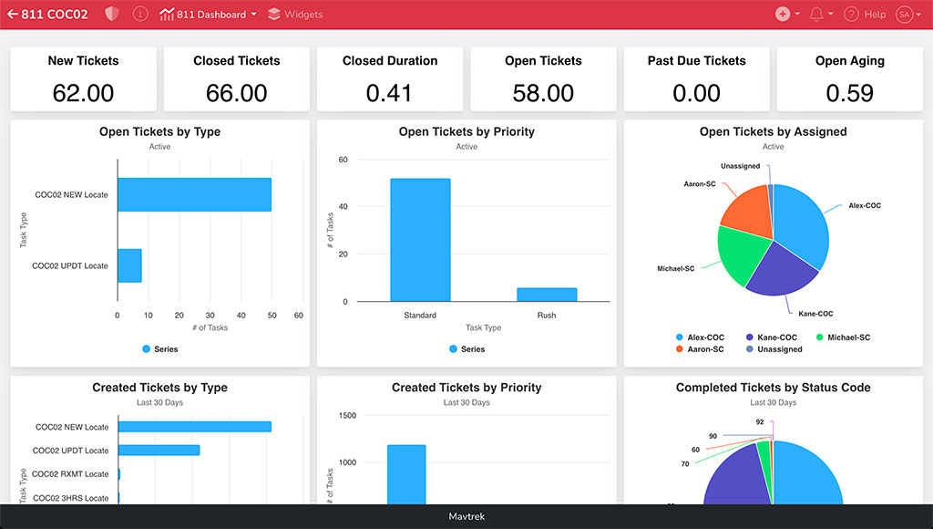Open the info circle icon
The height and width of the screenshot is (529, 933).
pyautogui.click(x=139, y=15)
